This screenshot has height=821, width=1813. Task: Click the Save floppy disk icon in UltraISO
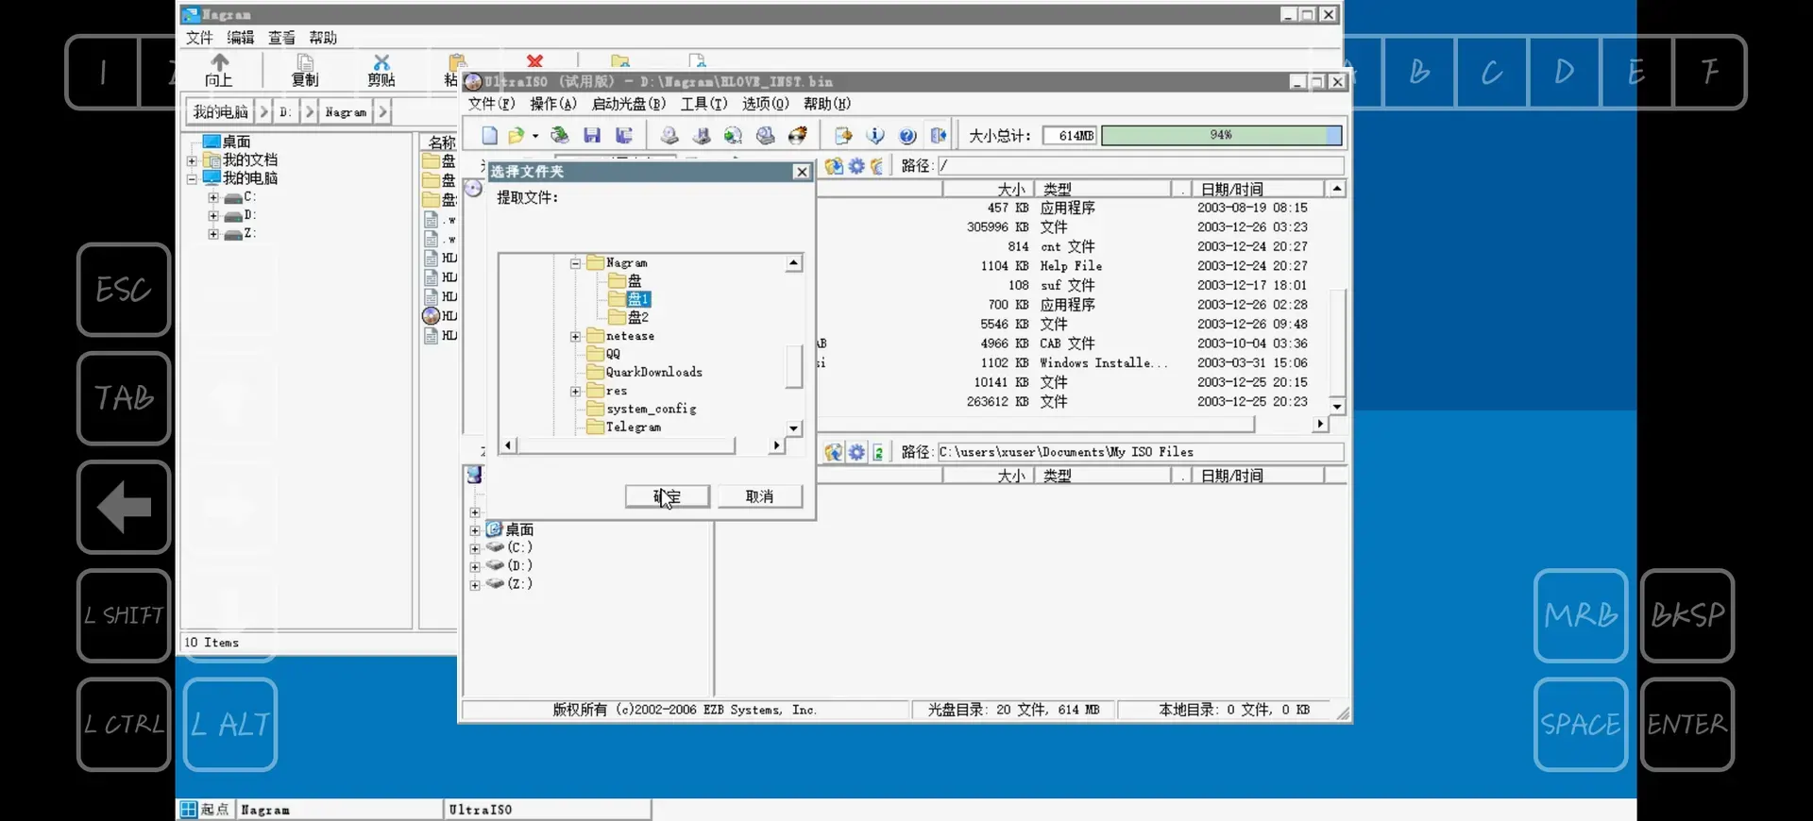[x=592, y=136]
